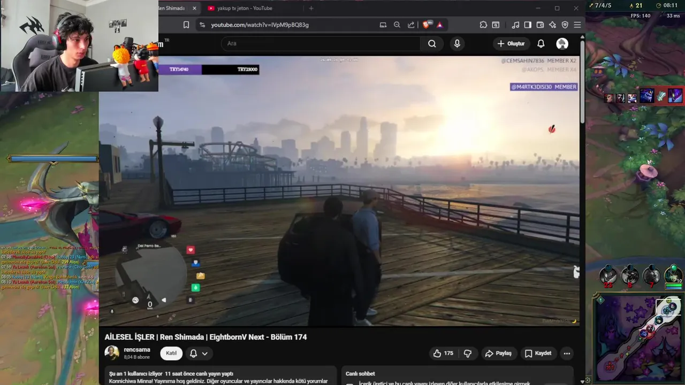The width and height of the screenshot is (685, 385).
Task: Open the 'rencsama' channel name link
Action: tap(137, 350)
